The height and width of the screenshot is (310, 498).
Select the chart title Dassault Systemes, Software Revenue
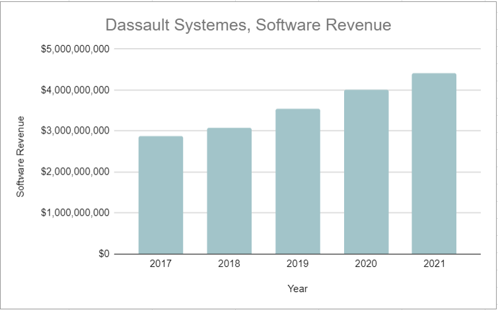coord(248,25)
